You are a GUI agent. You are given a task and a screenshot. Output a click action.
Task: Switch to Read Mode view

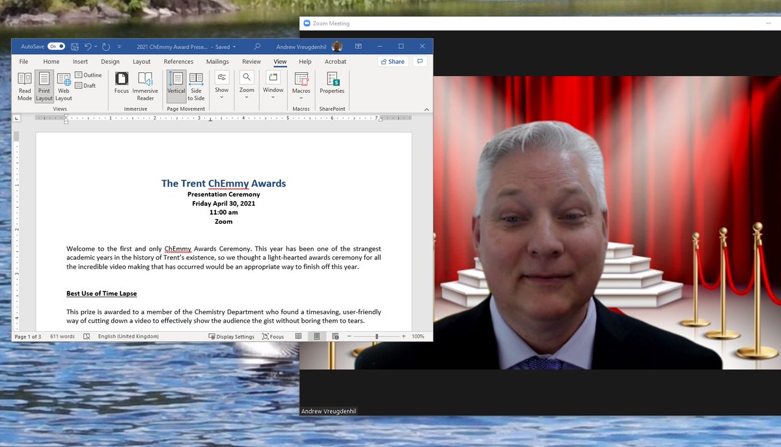[x=24, y=86]
